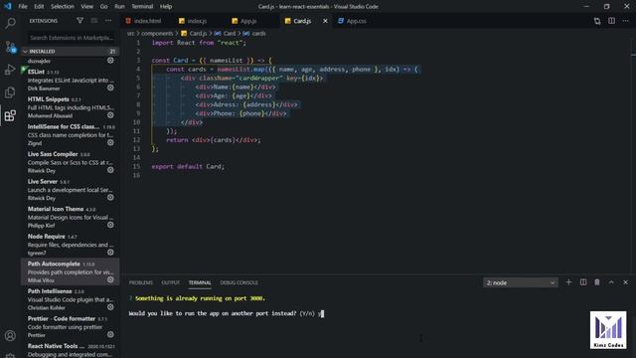Open manage gear for Path Autocomplete
Image resolution: width=636 pixels, height=358 pixels.
(x=110, y=279)
